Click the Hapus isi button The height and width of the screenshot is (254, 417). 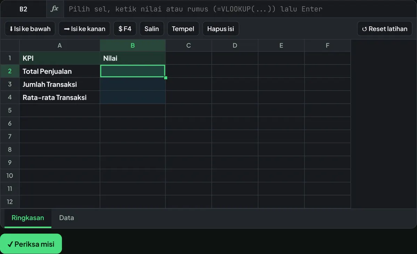click(x=221, y=29)
